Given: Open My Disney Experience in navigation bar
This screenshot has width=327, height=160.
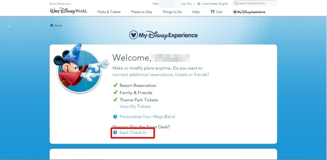Looking at the screenshot, I should tap(249, 12).
